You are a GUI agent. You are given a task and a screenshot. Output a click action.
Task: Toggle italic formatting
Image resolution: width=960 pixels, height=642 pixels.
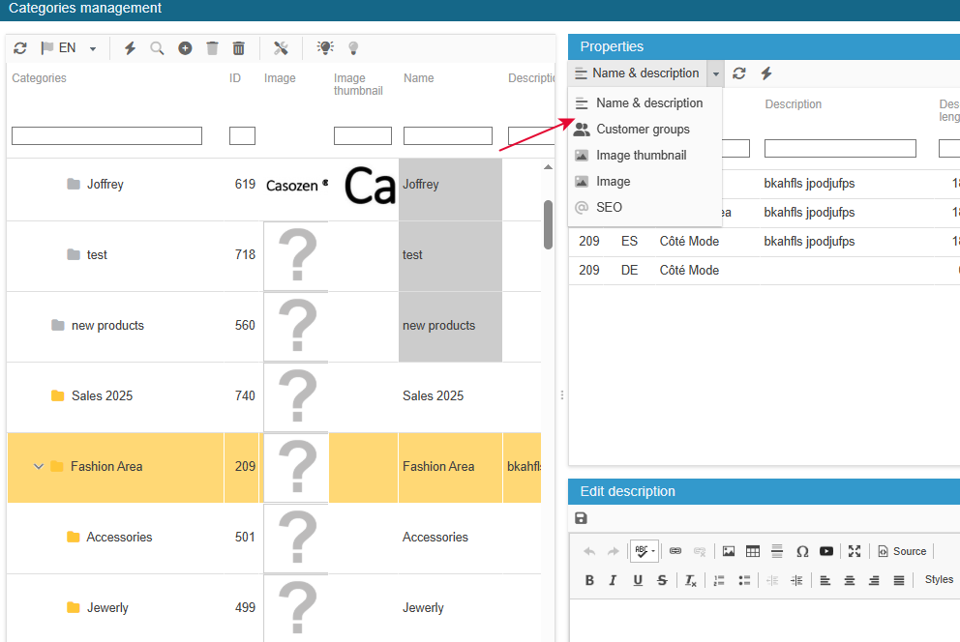click(x=613, y=580)
